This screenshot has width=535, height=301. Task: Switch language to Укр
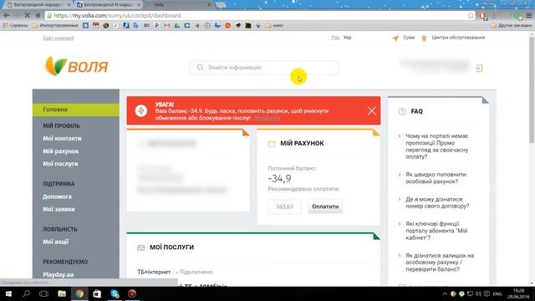tap(348, 38)
